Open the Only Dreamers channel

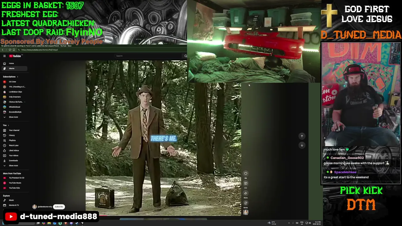tap(14, 97)
